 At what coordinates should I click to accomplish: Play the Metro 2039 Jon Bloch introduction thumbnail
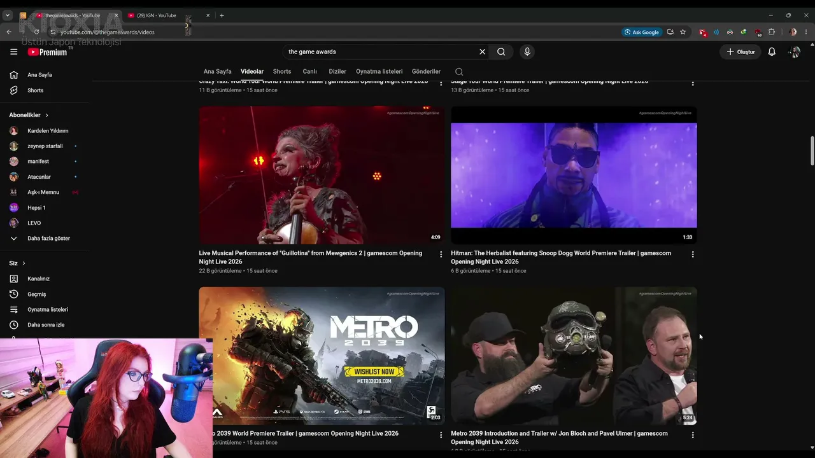574,356
